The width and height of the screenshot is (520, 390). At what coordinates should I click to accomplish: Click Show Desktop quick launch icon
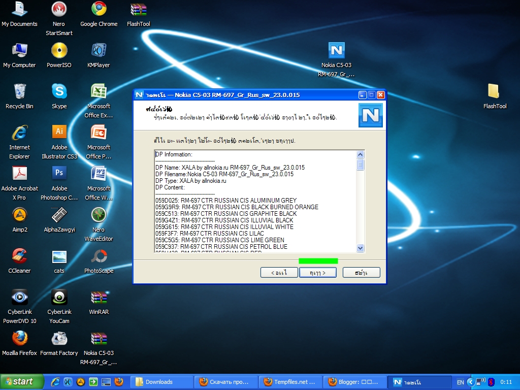click(x=106, y=382)
